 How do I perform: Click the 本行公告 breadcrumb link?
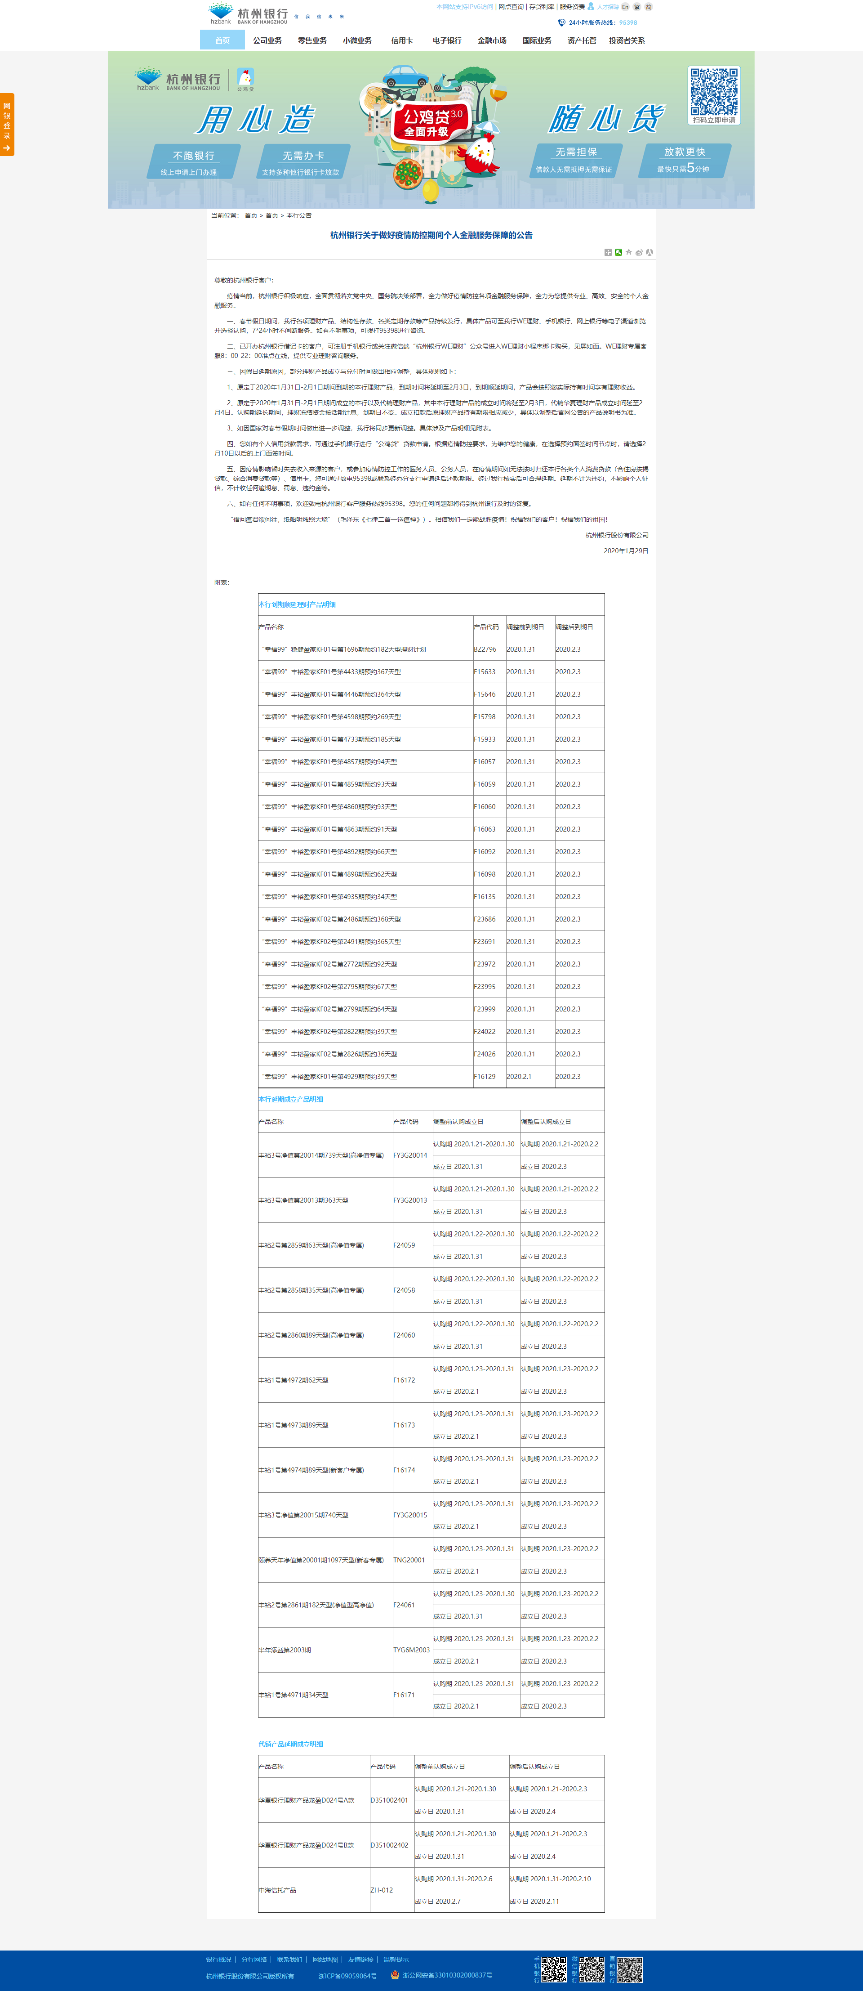pos(299,215)
